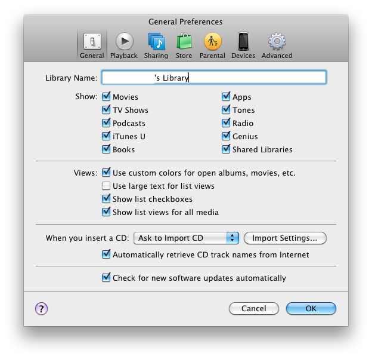Open the Ask to Import CD dropdown
Viewport: 372px width, 359px height.
[186, 238]
